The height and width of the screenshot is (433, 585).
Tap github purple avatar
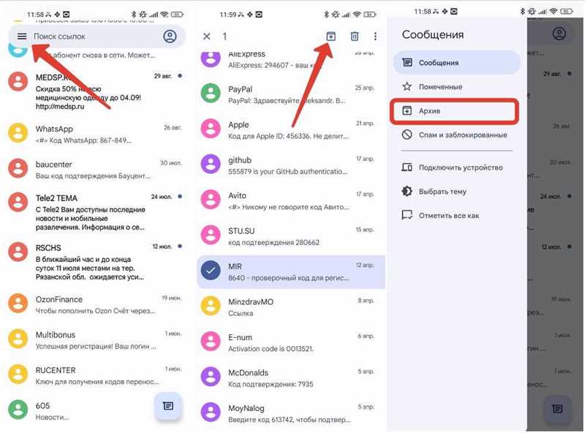click(x=211, y=165)
